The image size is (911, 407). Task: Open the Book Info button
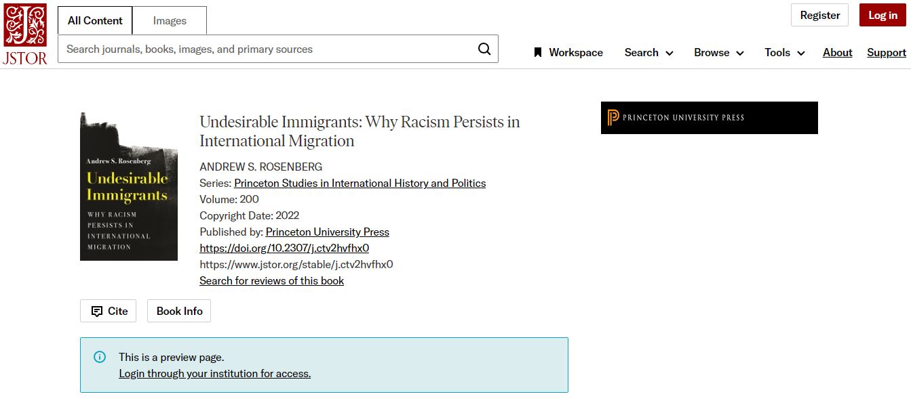point(179,311)
